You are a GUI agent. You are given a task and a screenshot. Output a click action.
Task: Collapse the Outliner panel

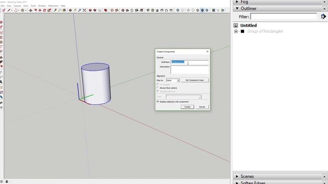click(x=237, y=8)
